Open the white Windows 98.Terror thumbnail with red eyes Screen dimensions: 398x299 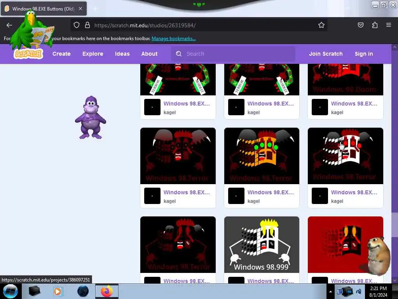pyautogui.click(x=346, y=156)
